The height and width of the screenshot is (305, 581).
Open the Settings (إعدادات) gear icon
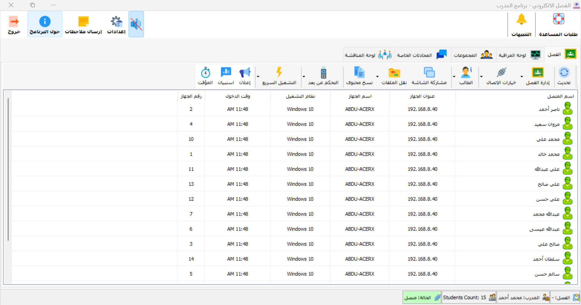pos(116,24)
